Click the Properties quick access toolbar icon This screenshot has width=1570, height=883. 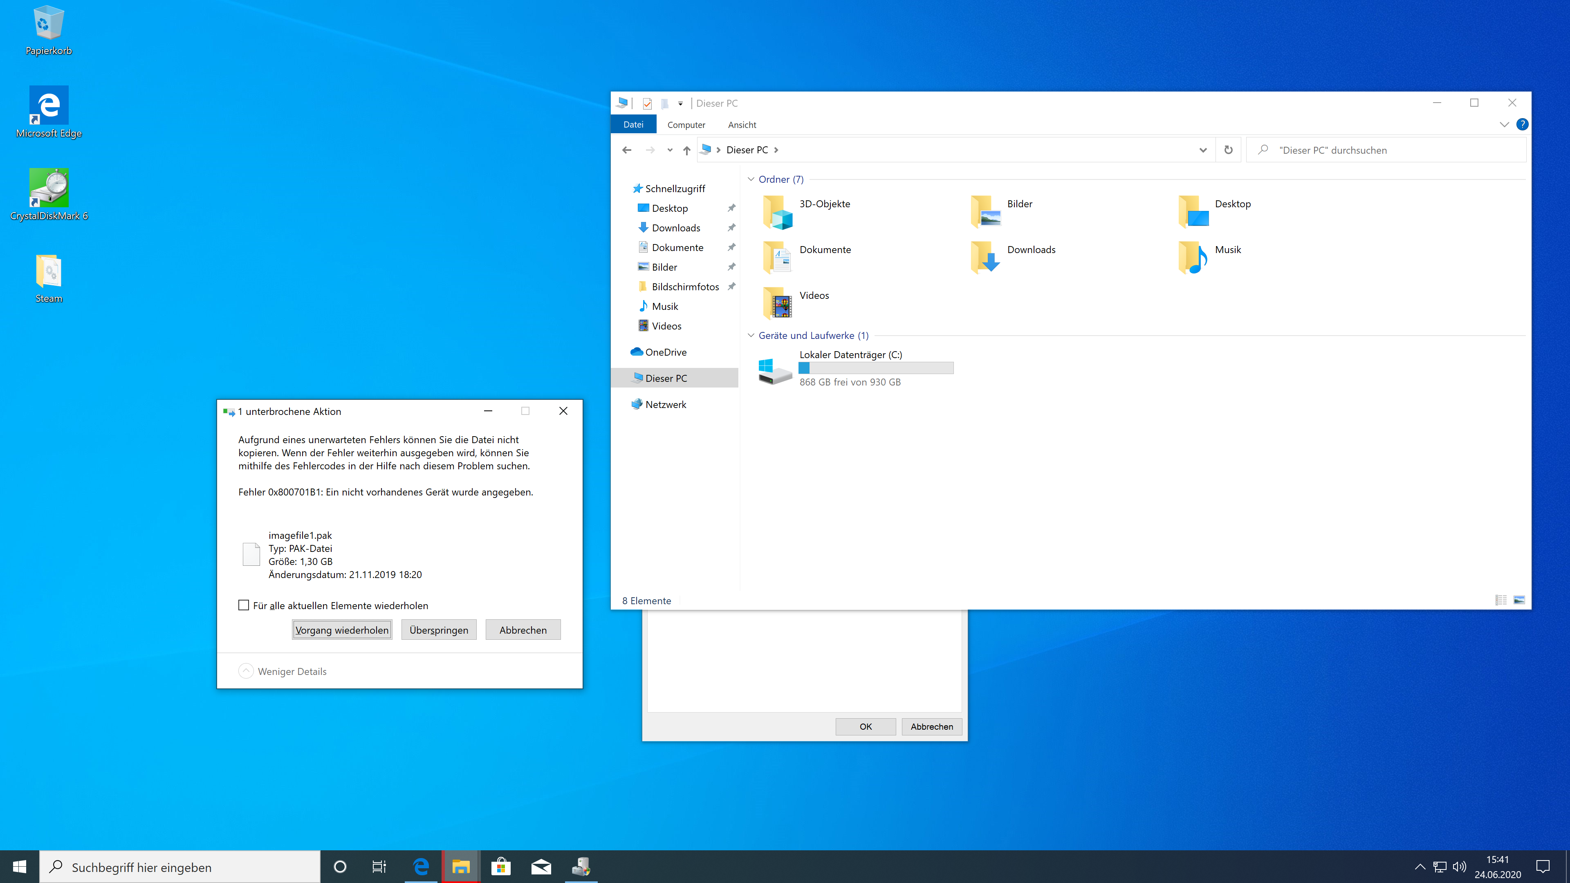point(647,103)
